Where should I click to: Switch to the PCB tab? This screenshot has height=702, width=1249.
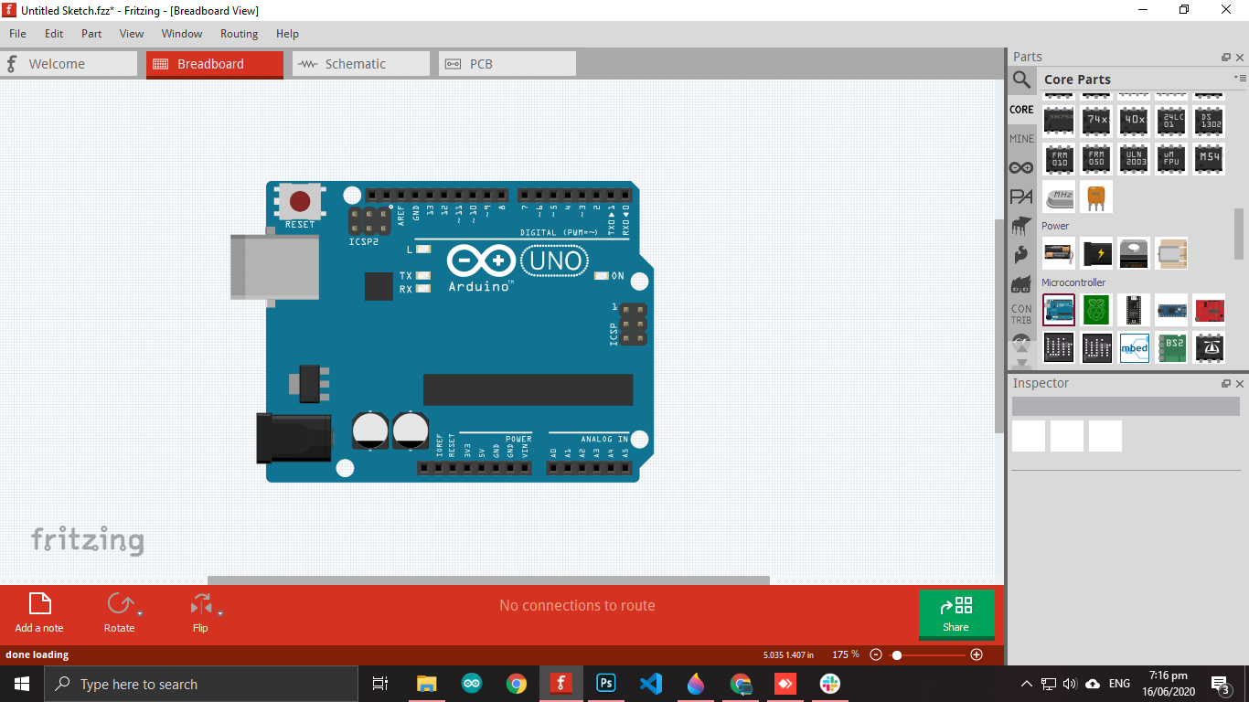point(507,64)
